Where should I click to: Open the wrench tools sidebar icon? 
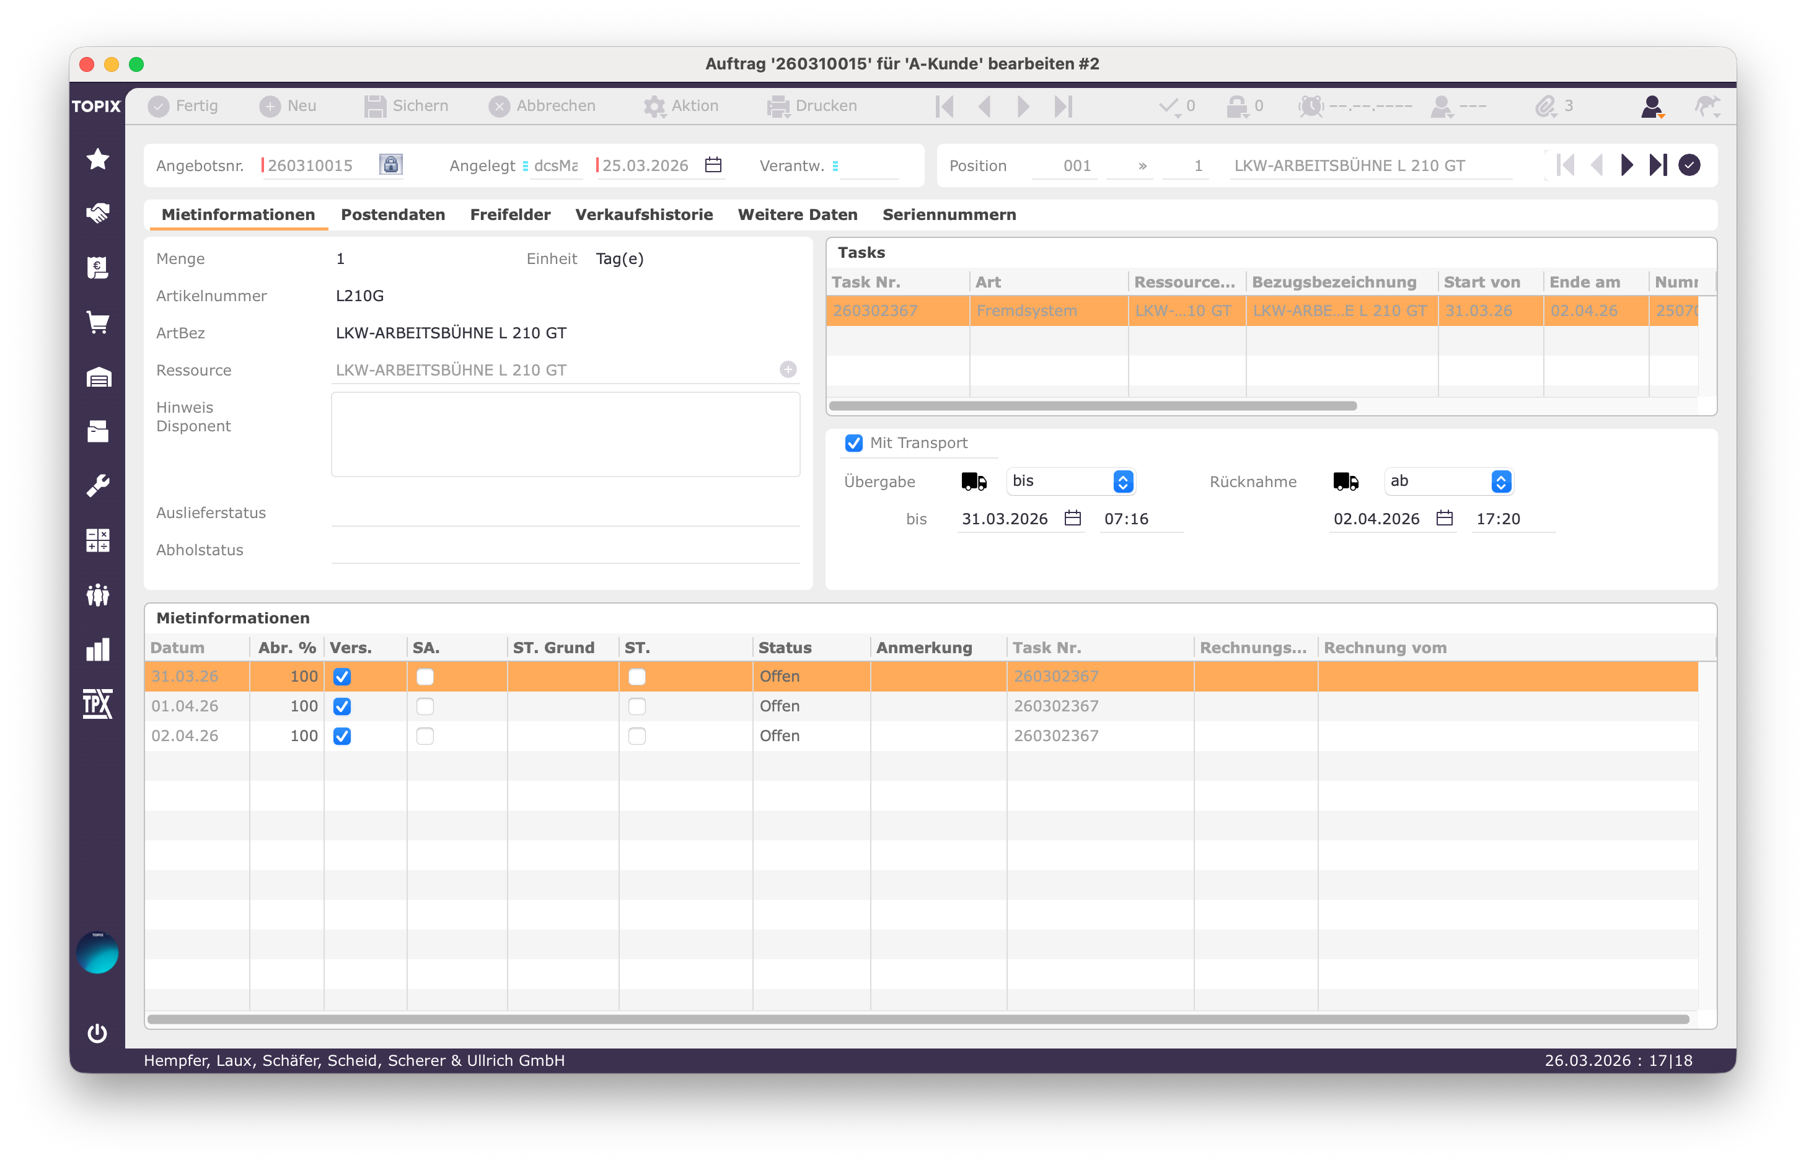[x=97, y=486]
